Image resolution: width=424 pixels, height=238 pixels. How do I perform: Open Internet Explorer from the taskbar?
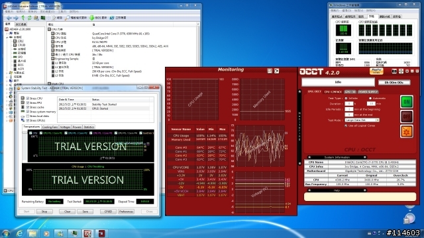[x=19, y=233]
